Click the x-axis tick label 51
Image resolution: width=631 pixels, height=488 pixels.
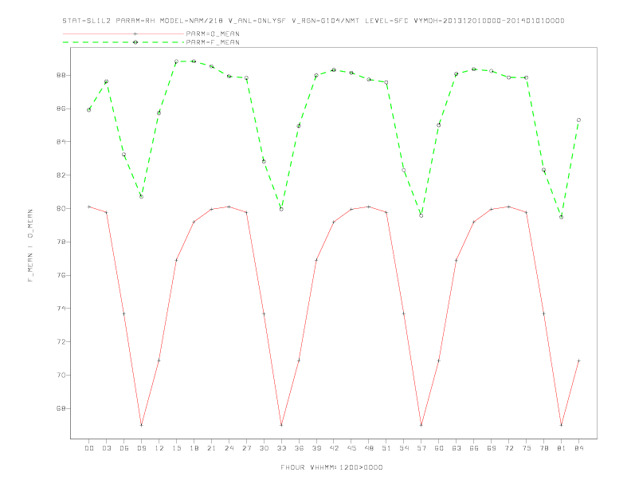(x=386, y=448)
